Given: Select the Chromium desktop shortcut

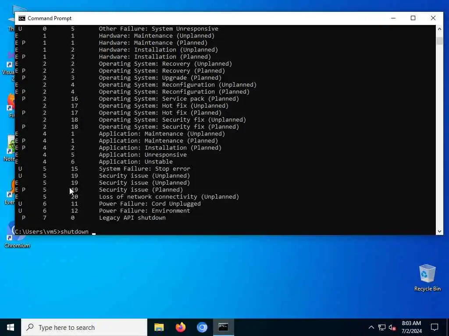Looking at the screenshot, I should click(x=17, y=236).
